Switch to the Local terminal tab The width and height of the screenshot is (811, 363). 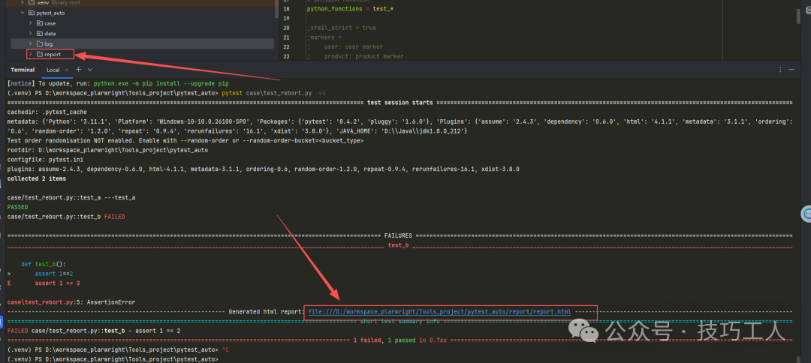click(52, 70)
